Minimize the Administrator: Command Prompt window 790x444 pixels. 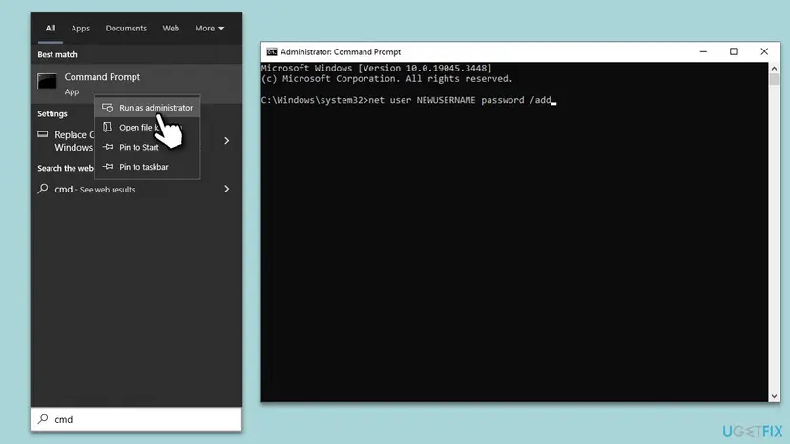point(703,51)
